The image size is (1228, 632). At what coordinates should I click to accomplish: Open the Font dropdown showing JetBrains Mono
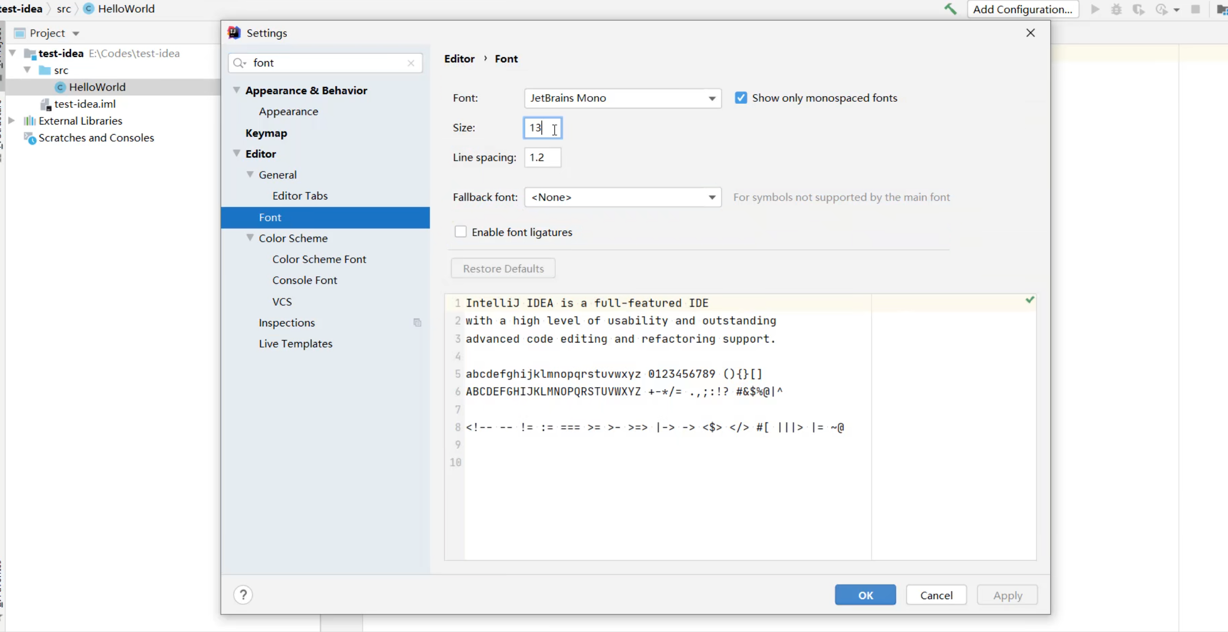pyautogui.click(x=623, y=98)
